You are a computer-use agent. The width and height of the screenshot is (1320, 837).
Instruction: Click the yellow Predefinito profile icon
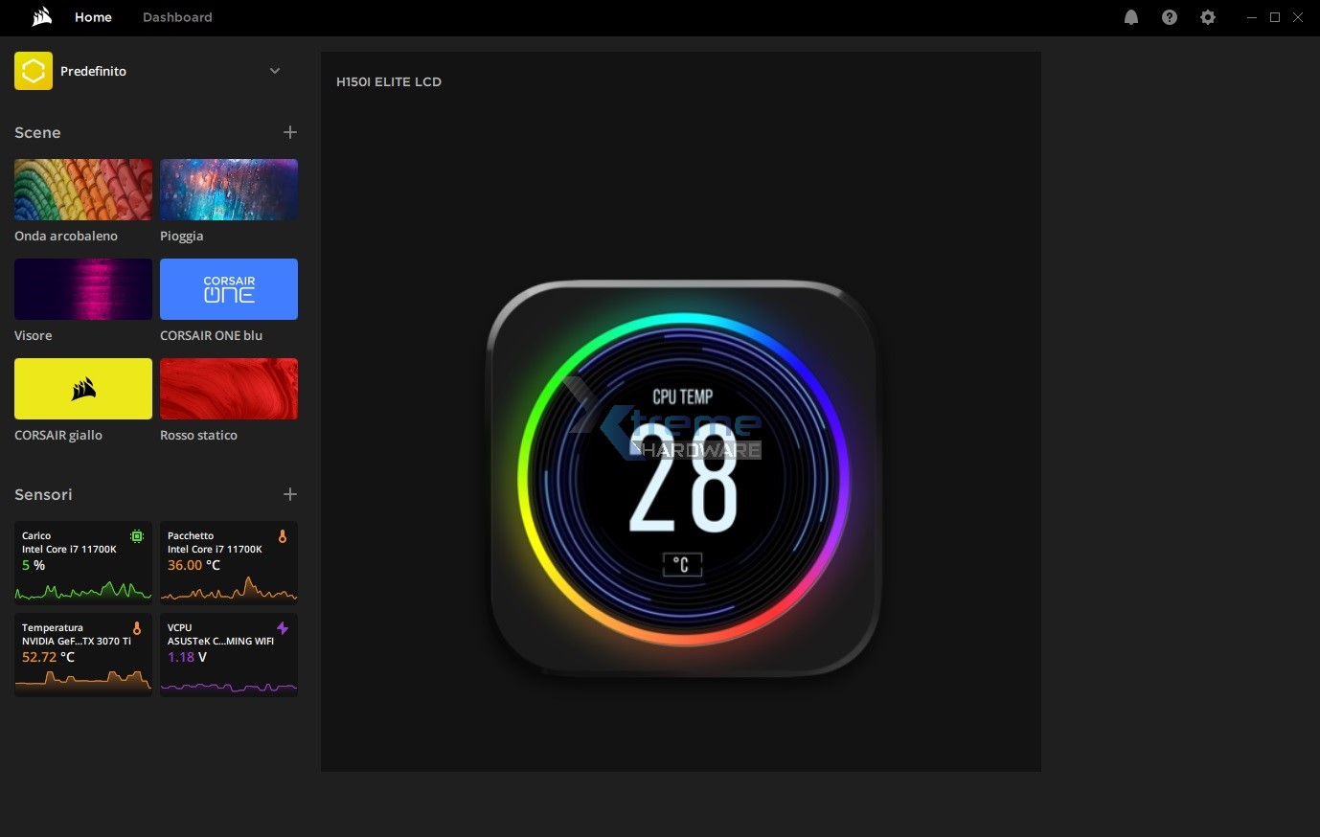point(34,71)
